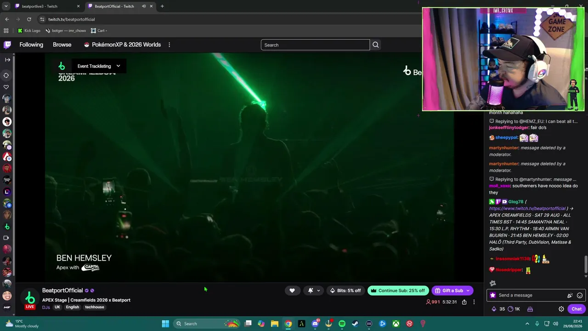Open a new browser tab
Image resolution: width=588 pixels, height=331 pixels.
[x=162, y=6]
